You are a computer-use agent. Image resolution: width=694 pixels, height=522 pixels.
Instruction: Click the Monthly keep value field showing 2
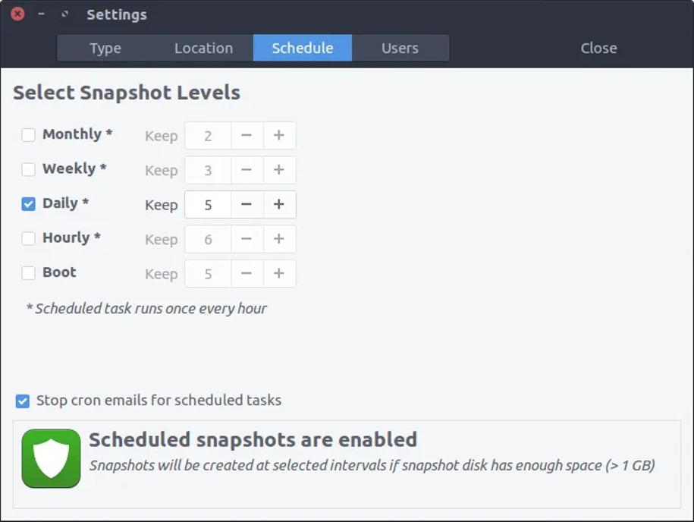click(x=208, y=136)
